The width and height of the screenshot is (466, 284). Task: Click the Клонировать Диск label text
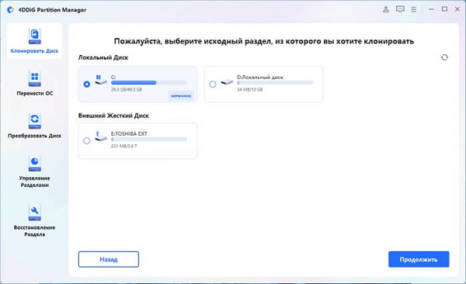click(34, 50)
